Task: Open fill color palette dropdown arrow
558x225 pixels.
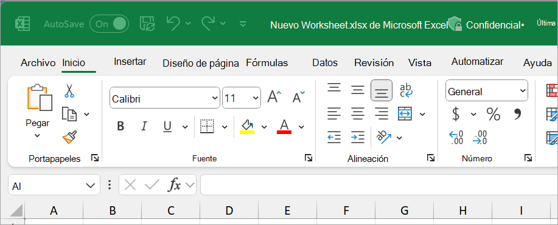Action: 264,127
